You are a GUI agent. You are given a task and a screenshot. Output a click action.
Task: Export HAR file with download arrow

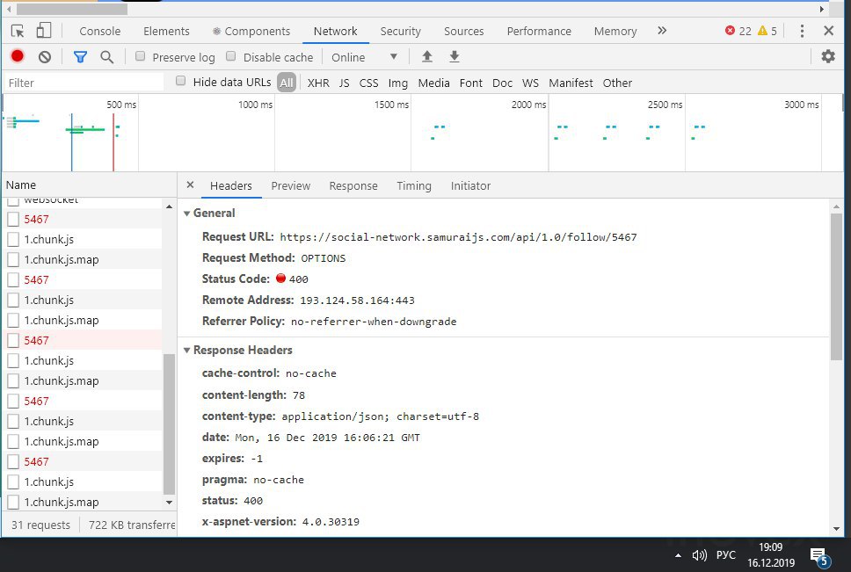455,56
